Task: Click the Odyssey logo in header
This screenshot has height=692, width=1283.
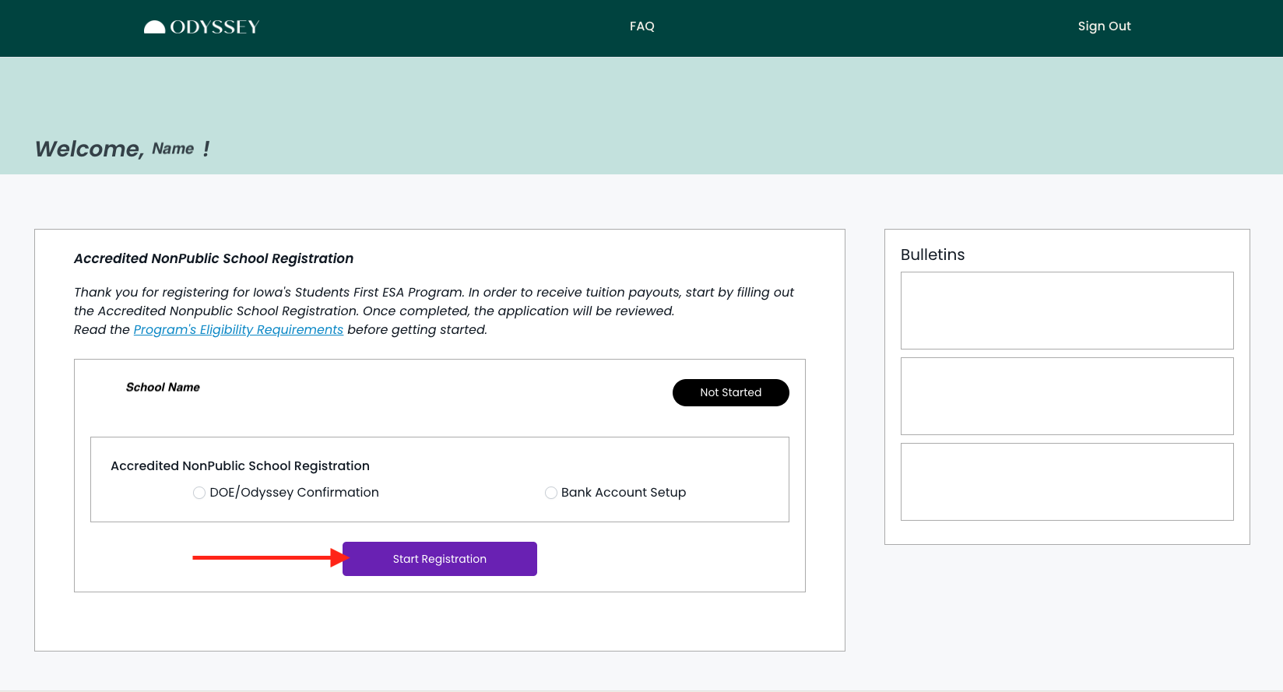Action: coord(202,27)
